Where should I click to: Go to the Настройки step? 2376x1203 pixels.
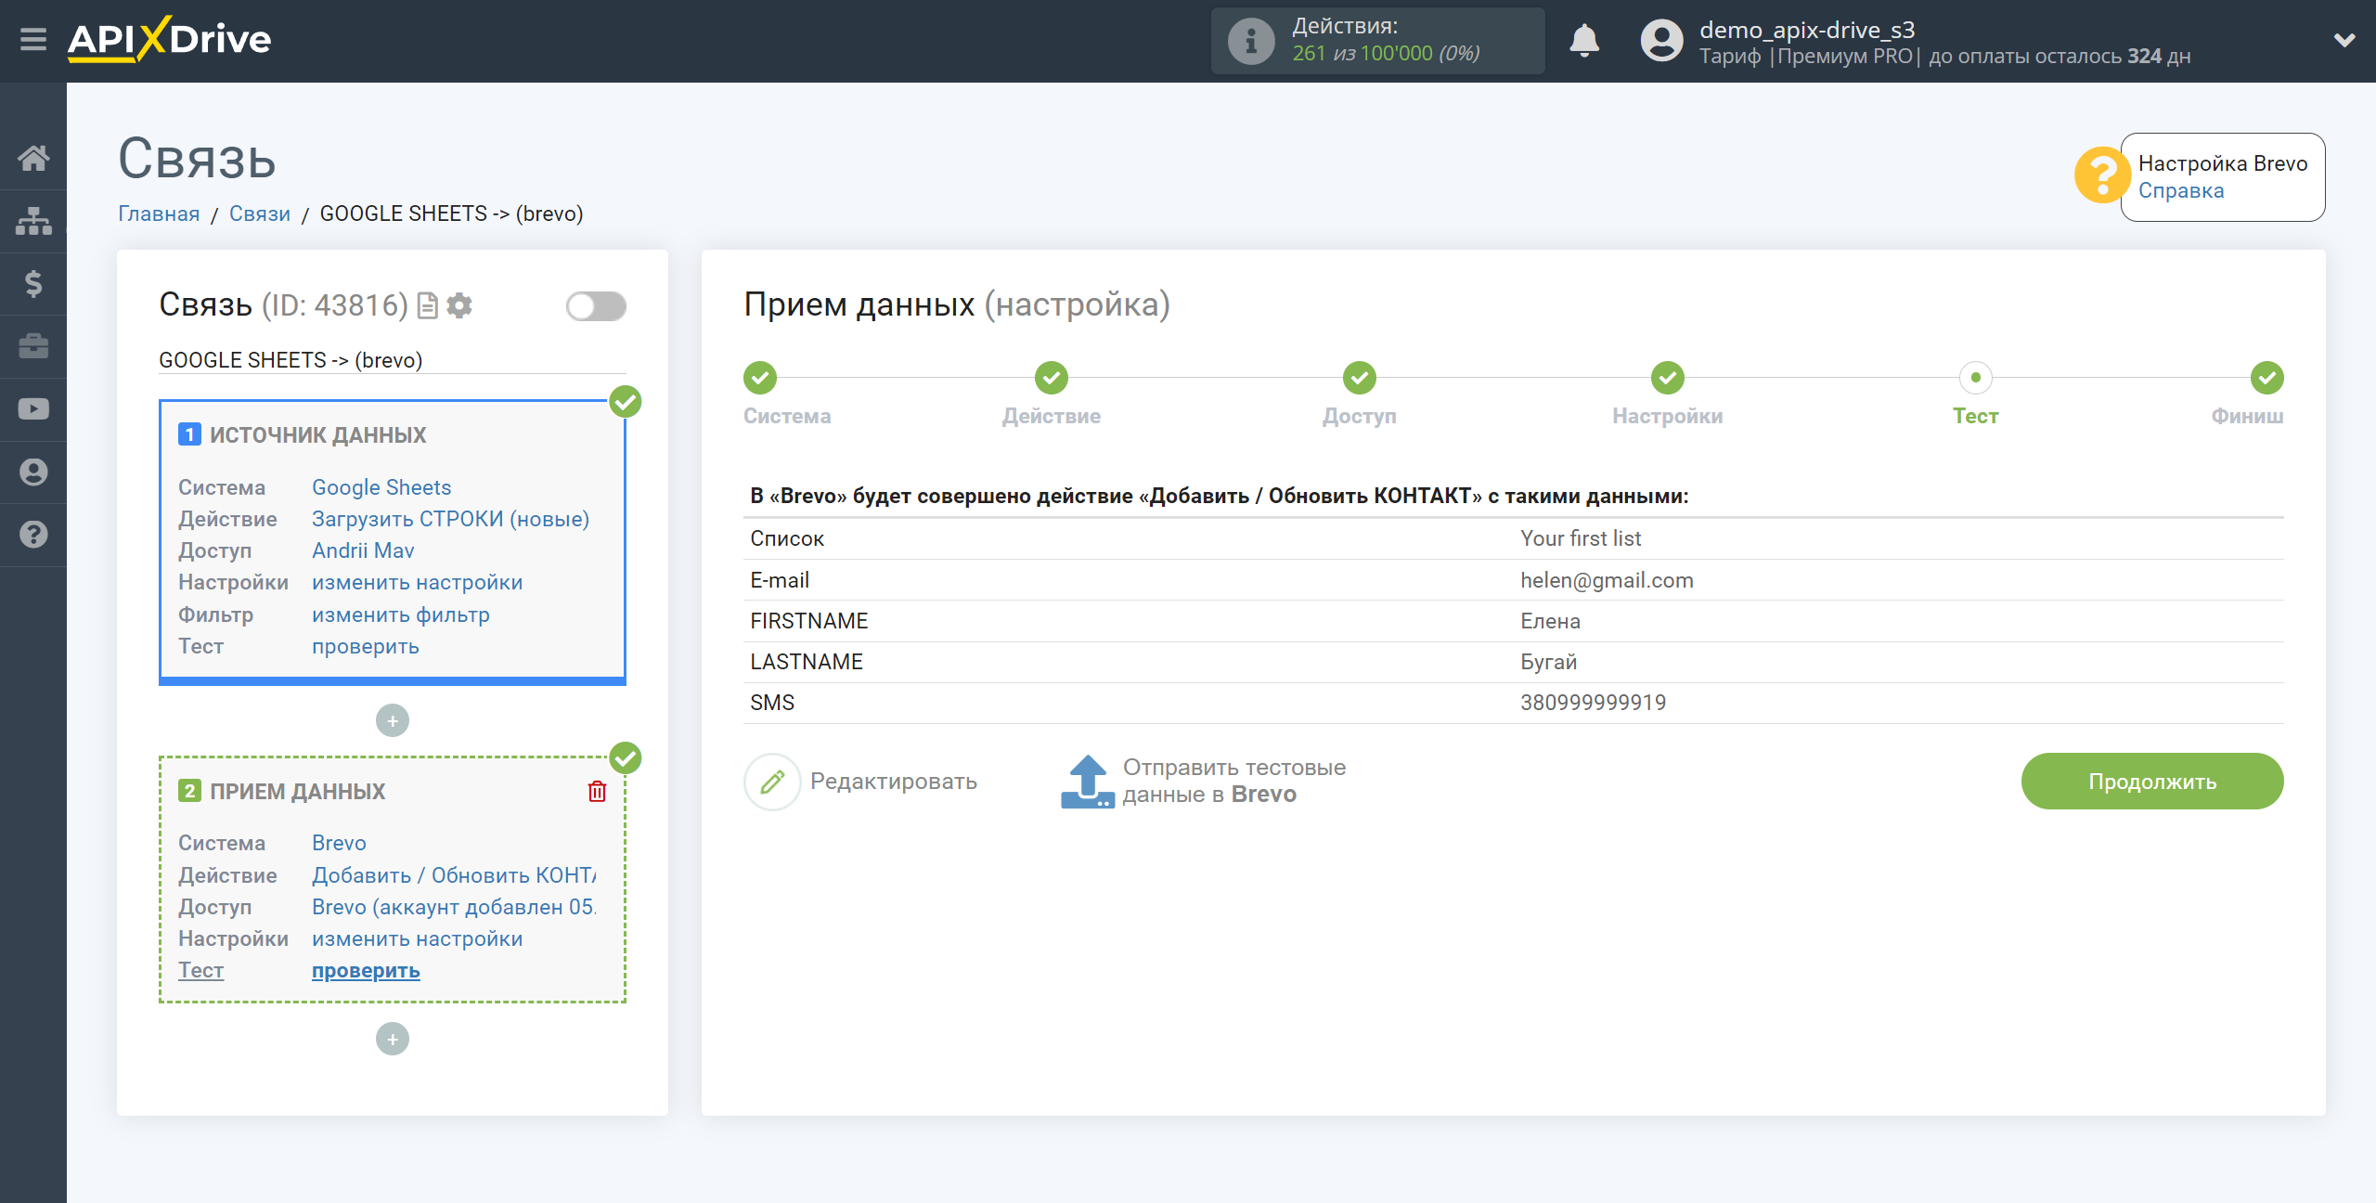click(x=1668, y=378)
